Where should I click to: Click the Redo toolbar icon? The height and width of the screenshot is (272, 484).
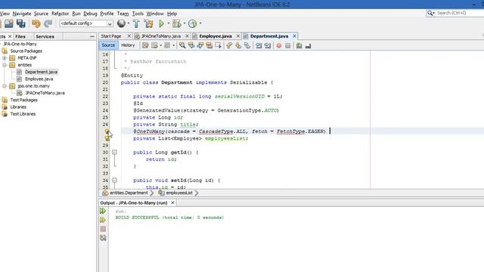coord(48,23)
